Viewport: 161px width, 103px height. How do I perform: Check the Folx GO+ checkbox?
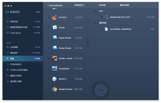(x=49, y=17)
